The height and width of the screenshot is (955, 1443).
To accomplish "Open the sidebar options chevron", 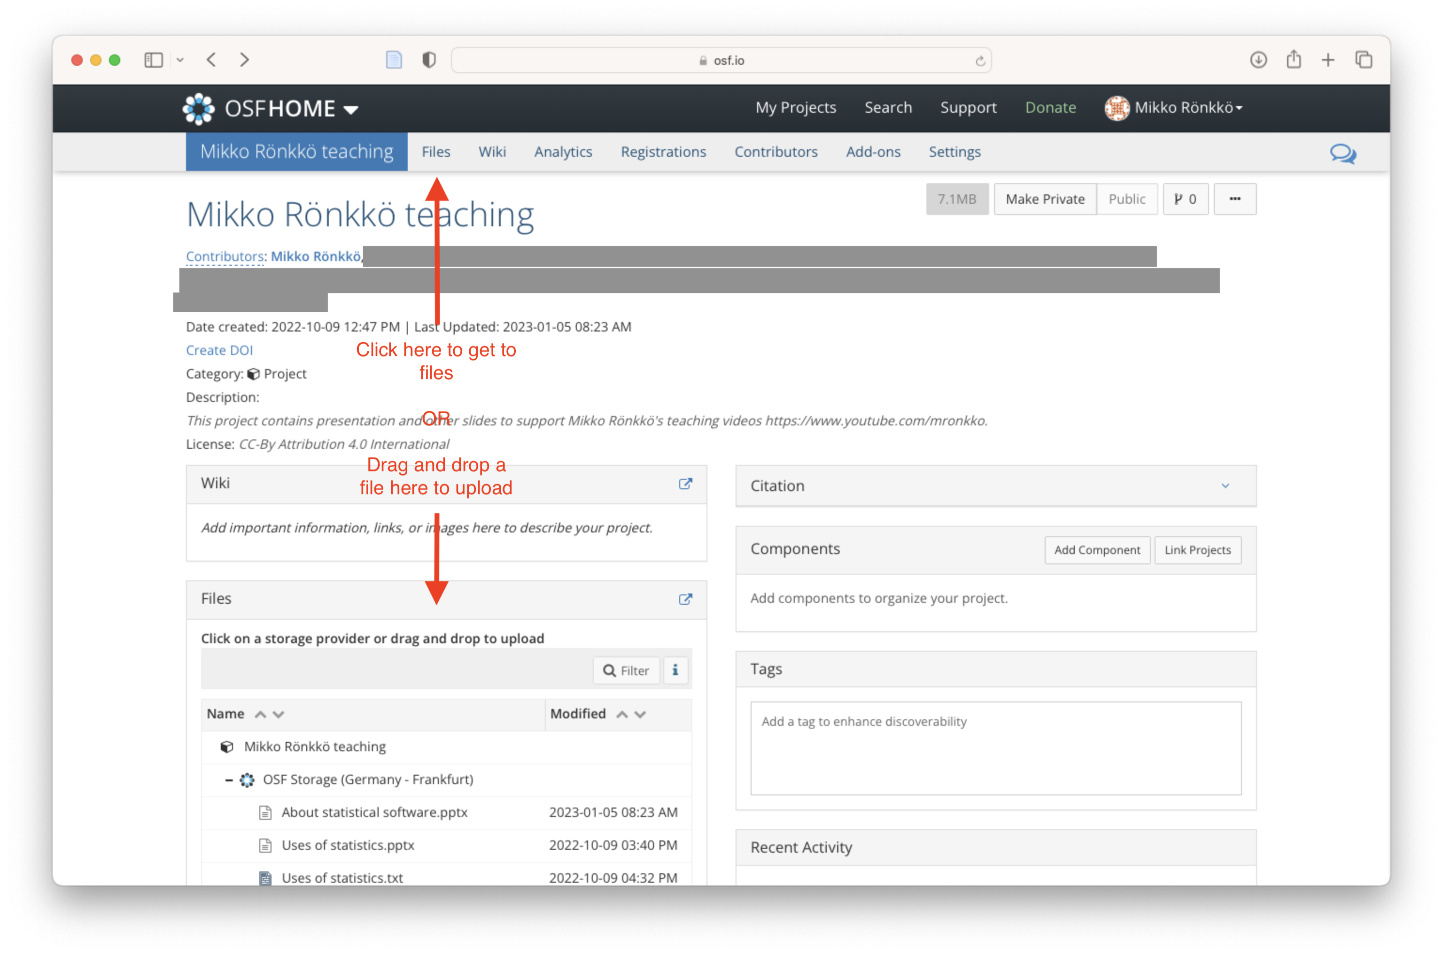I will coord(180,60).
